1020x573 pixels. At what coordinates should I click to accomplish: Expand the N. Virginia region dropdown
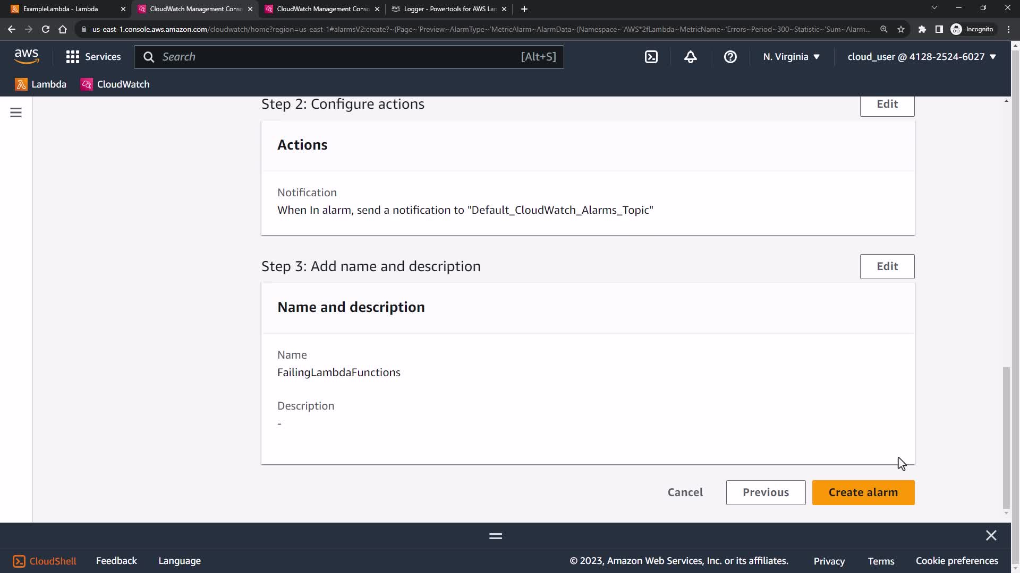[791, 57]
